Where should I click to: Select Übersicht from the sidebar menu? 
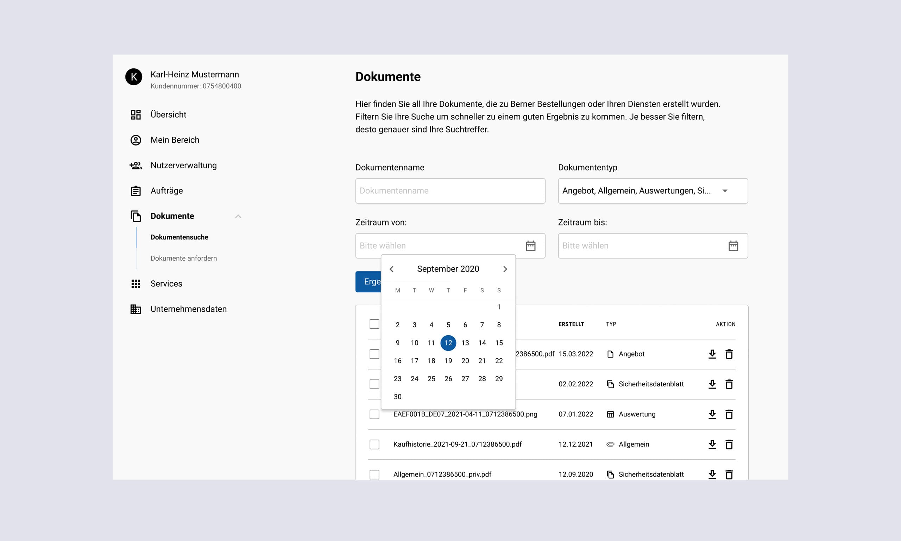[169, 114]
